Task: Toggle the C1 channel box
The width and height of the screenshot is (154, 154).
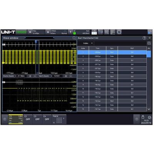Action: pyautogui.click(x=16, y=119)
